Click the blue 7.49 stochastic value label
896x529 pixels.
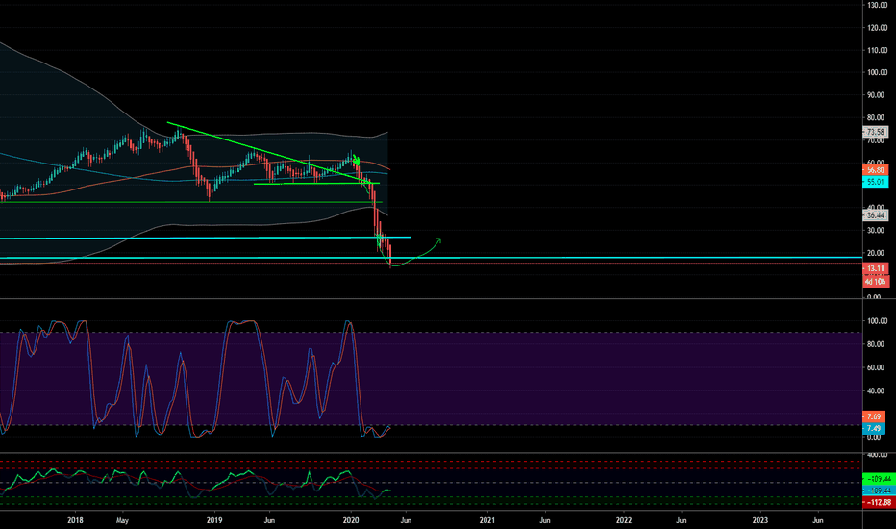(874, 428)
